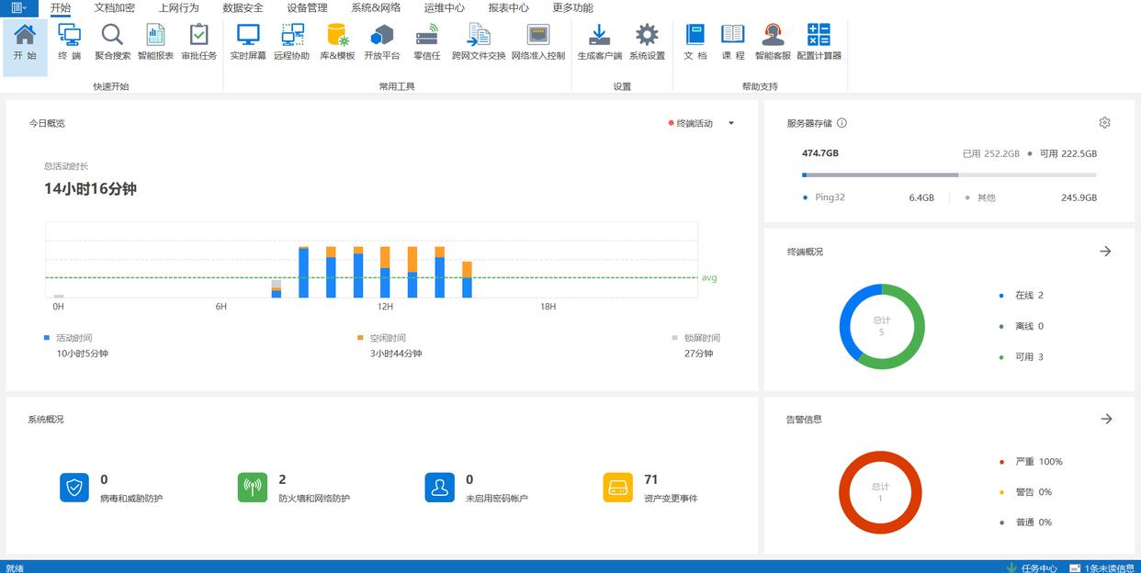Image resolution: width=1141 pixels, height=573 pixels.
Task: Open server storage settings gear
Action: (1104, 123)
